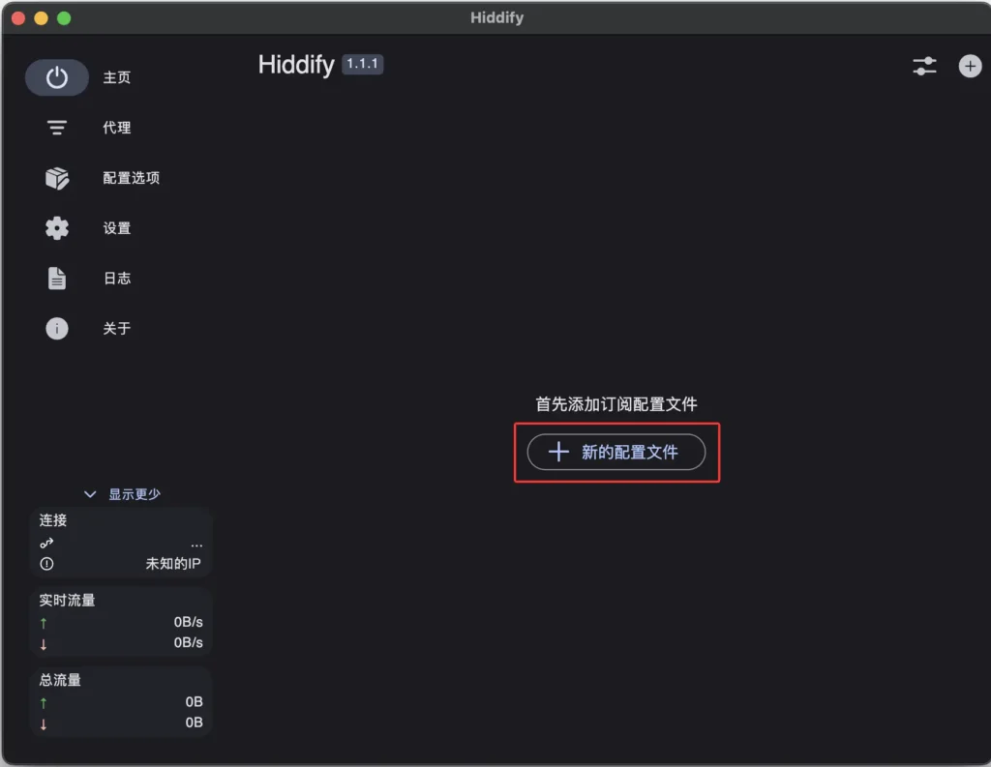Click the 配置选项 box icon
The height and width of the screenshot is (767, 991).
pos(57,178)
